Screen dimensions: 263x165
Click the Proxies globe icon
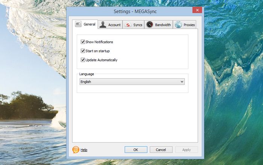coord(178,25)
